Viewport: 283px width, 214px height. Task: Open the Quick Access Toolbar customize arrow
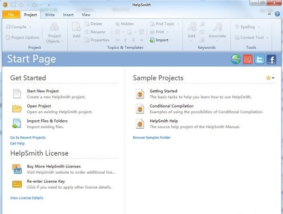point(49,5)
